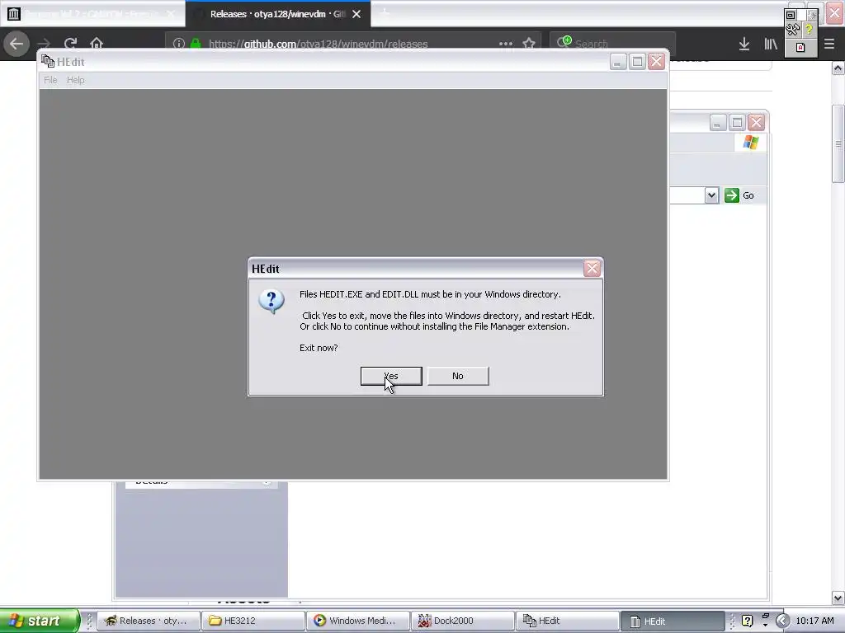Image resolution: width=845 pixels, height=633 pixels.
Task: Open the Firefox hamburger menu
Action: (x=829, y=45)
